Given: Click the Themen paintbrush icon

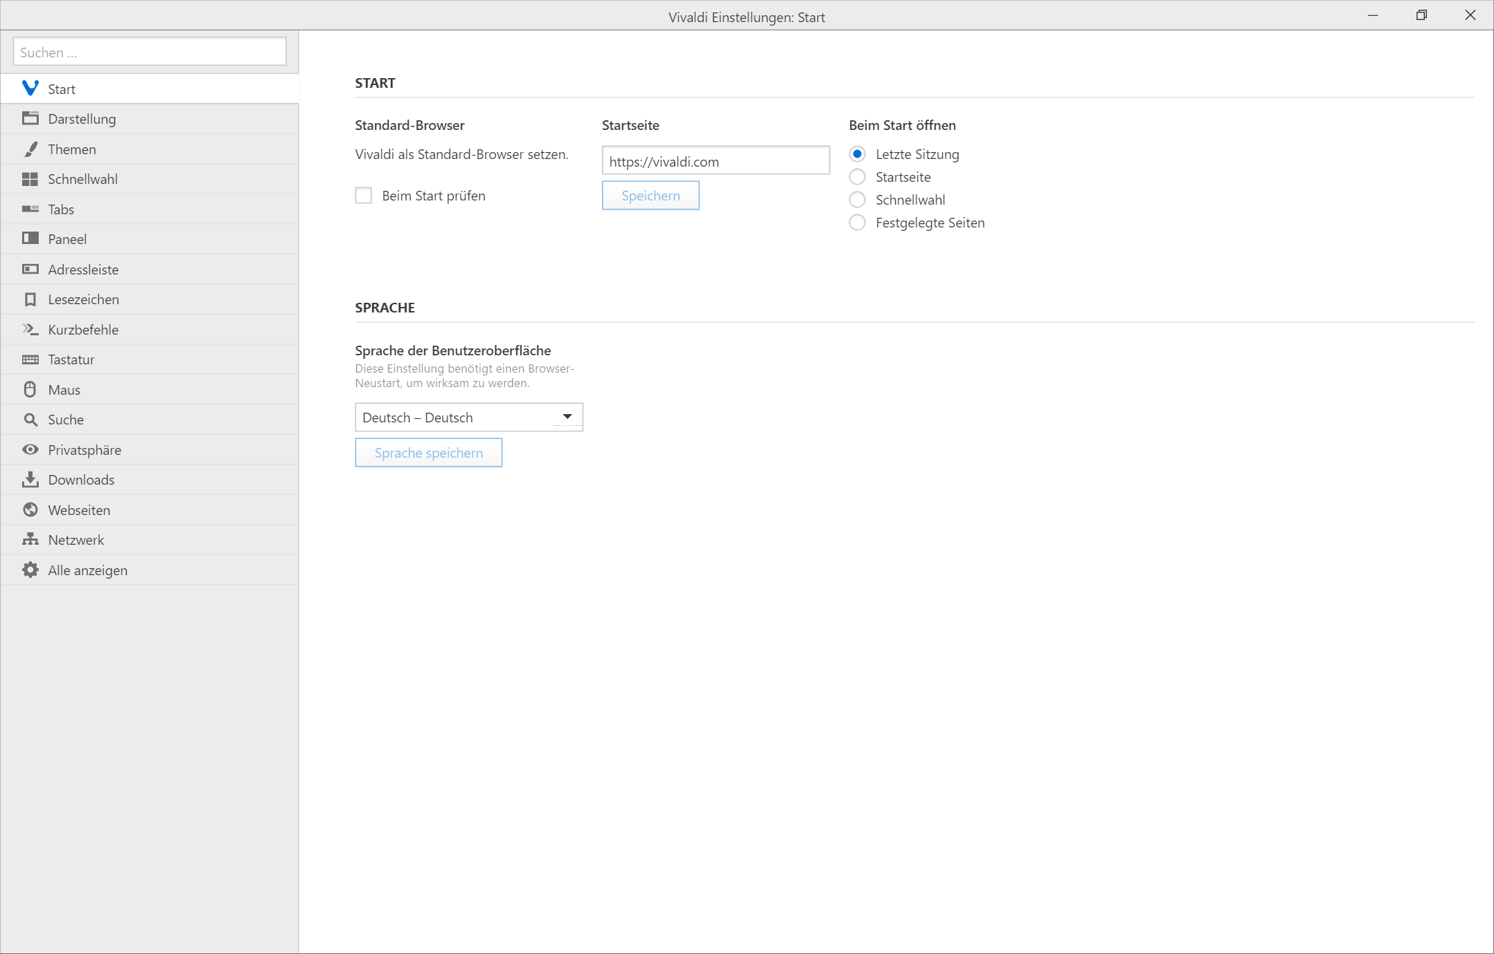Looking at the screenshot, I should [x=30, y=149].
